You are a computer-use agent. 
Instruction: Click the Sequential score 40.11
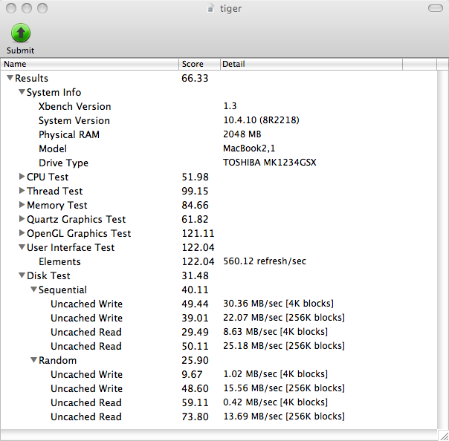[x=195, y=290]
